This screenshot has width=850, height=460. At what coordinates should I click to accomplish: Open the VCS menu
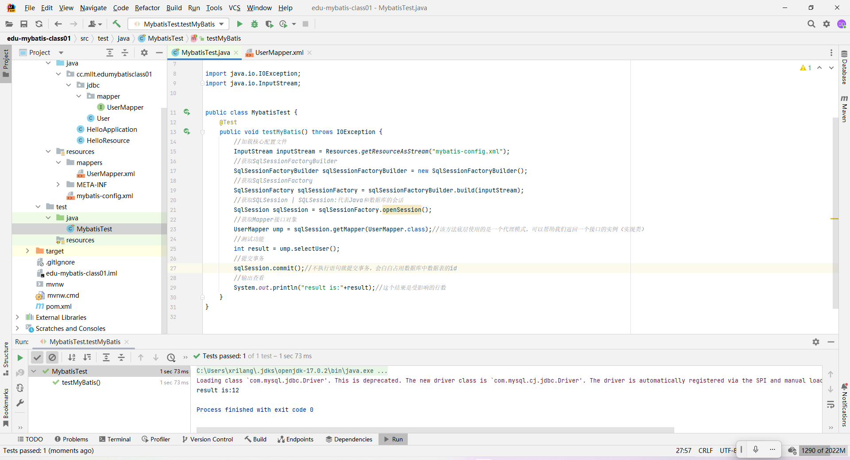(x=234, y=8)
